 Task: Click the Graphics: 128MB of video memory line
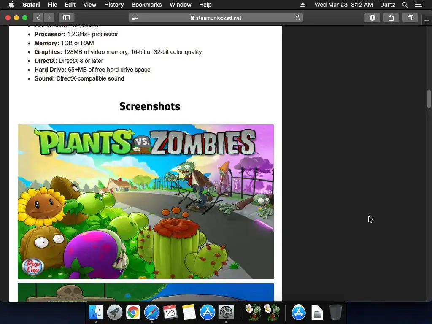click(x=118, y=52)
